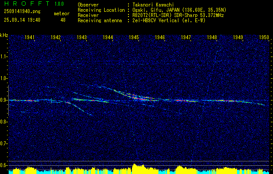Click the 1942 time marker
Screen dimensions: 273x174
pos(56,37)
